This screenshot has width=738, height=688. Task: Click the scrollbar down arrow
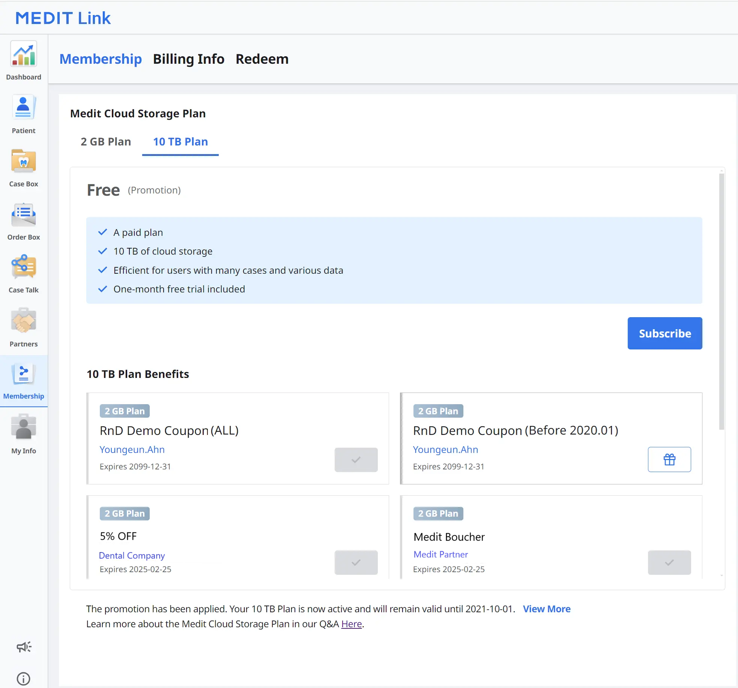(721, 576)
